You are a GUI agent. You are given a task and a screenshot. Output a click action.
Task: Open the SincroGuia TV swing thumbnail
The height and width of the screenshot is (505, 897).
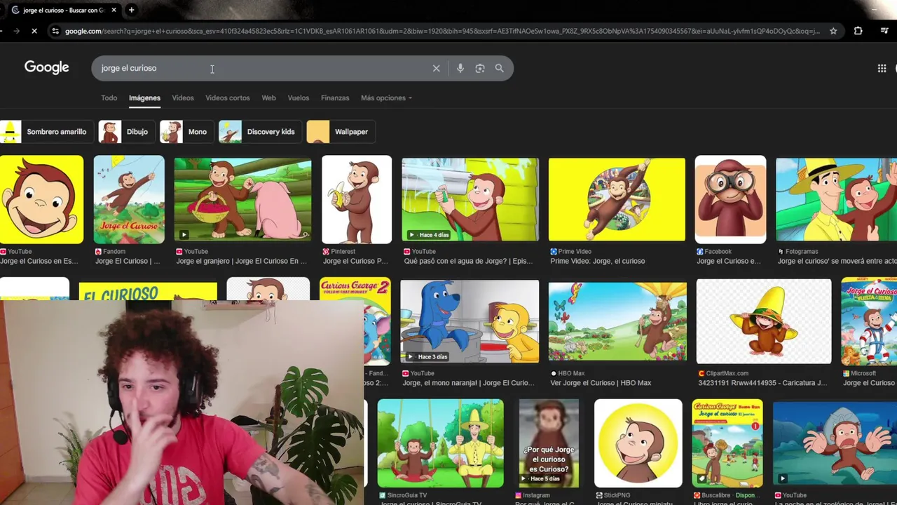(440, 443)
